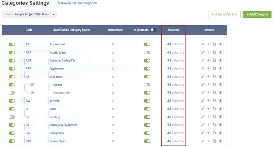The image size is (273, 147).
Task: Add subcategory under Acoustic Ceiling Tile
Action: coord(208,61)
